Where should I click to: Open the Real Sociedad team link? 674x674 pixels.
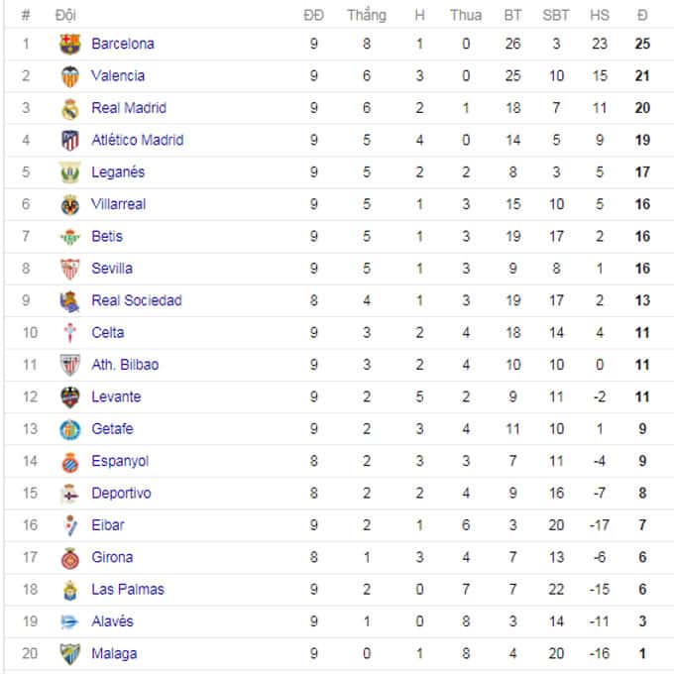pos(137,300)
